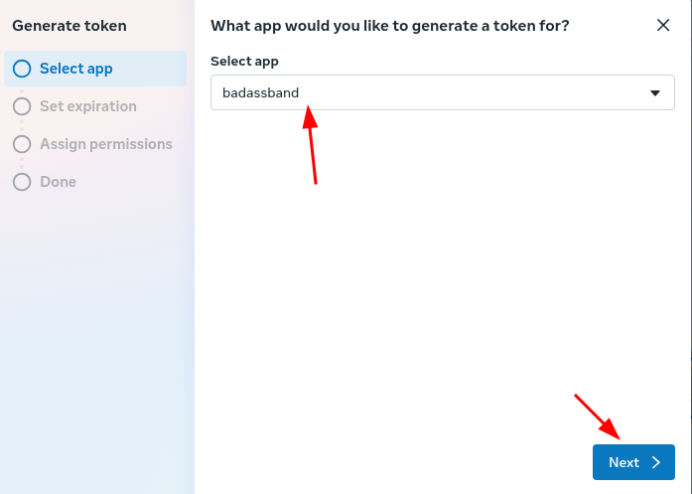Image resolution: width=692 pixels, height=494 pixels.
Task: Jump to Assign permissions step label
Action: coord(106,144)
